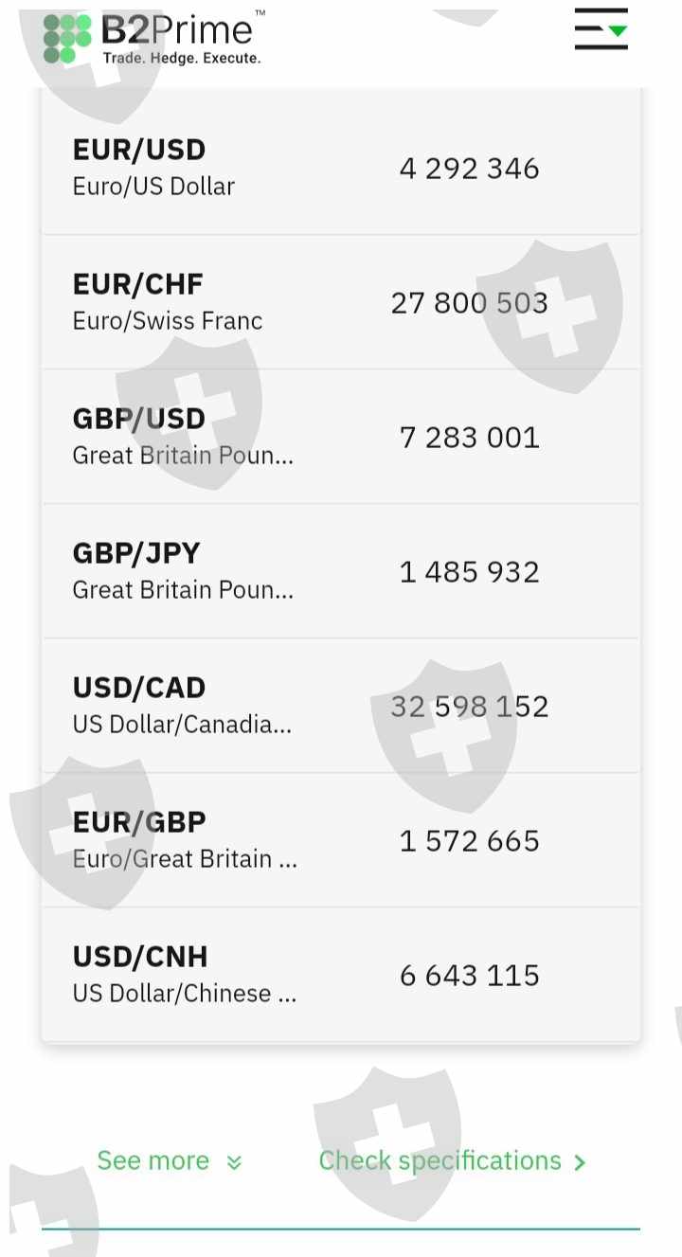This screenshot has height=1257, width=682.
Task: Select the EUR/CHF currency pair
Action: pyautogui.click(x=138, y=284)
